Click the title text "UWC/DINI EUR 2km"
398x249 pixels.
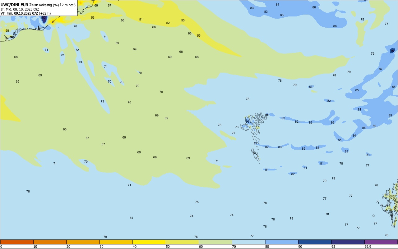pyautogui.click(x=19, y=5)
